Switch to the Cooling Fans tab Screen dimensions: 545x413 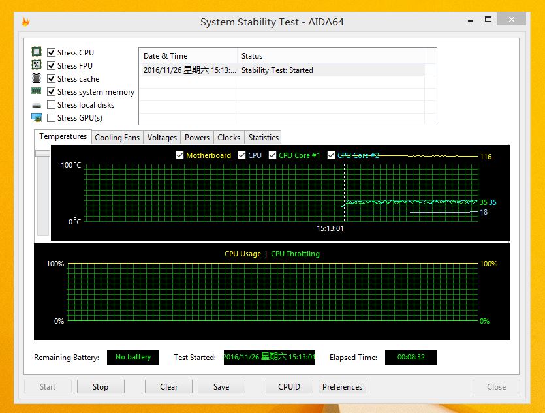117,138
